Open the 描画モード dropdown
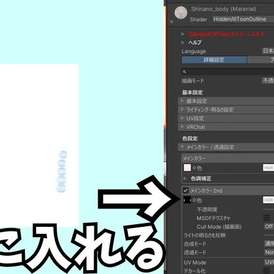 [x=268, y=81]
